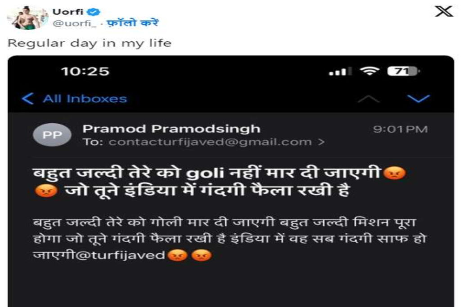Click the battery 71 indicator
Viewport: 461px width, 307px height.
point(403,71)
